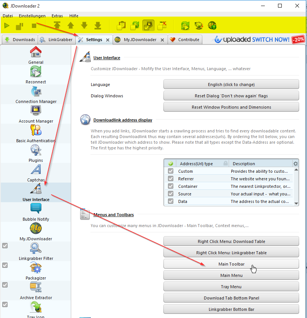307x318 pixels.
Task: Open Right Click Menu: Download Table
Action: coord(231,241)
